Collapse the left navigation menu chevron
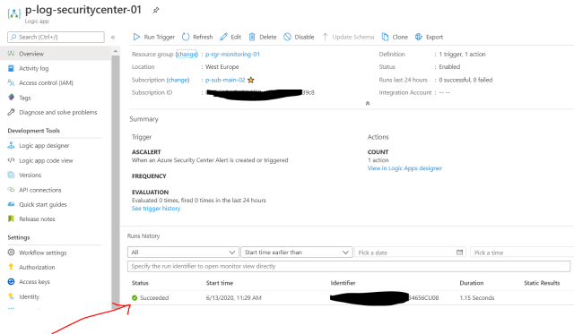This screenshot has height=334, width=574. 113,37
